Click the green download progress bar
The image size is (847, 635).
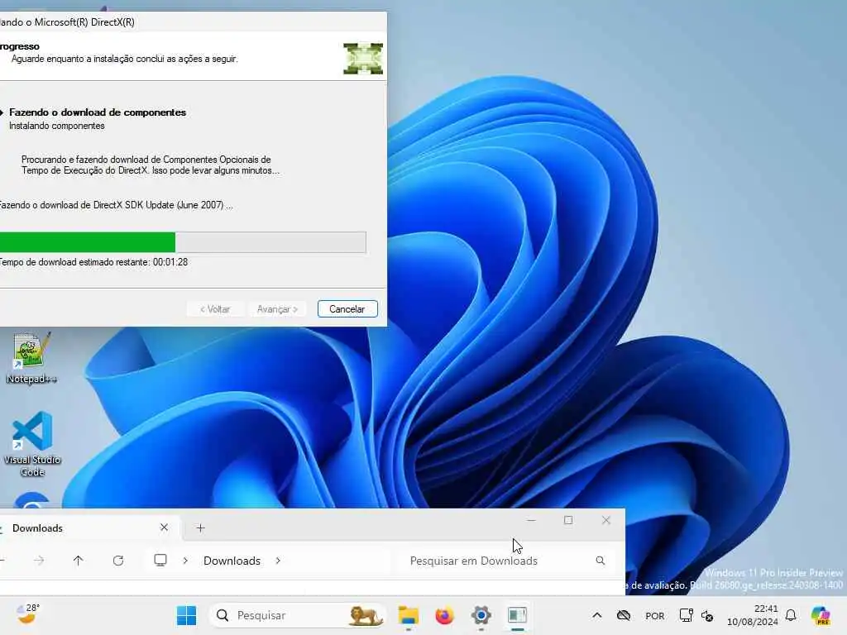point(183,242)
